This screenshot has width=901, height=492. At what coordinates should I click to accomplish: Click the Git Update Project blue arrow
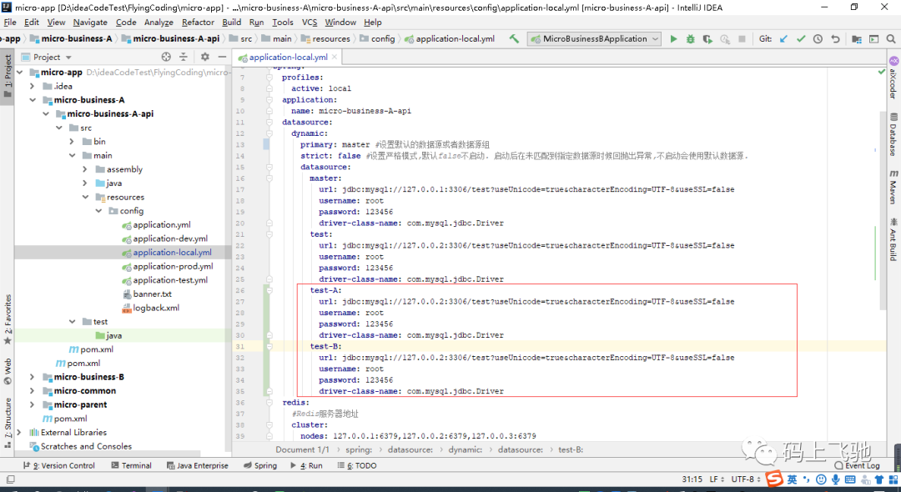pyautogui.click(x=783, y=39)
